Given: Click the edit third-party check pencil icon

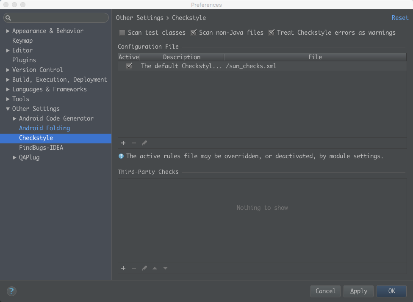Looking at the screenshot, I should [x=144, y=268].
